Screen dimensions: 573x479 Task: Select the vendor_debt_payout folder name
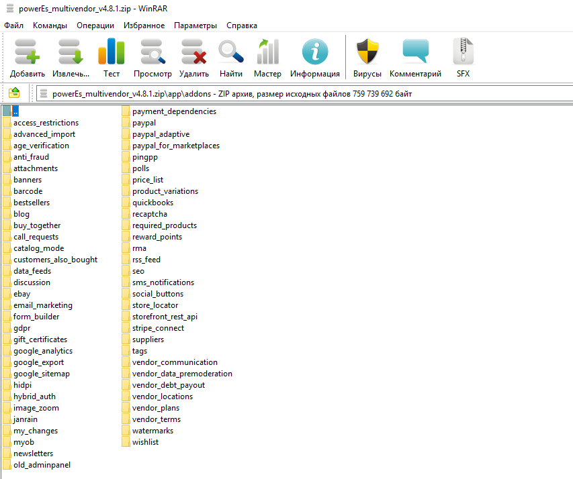click(169, 385)
